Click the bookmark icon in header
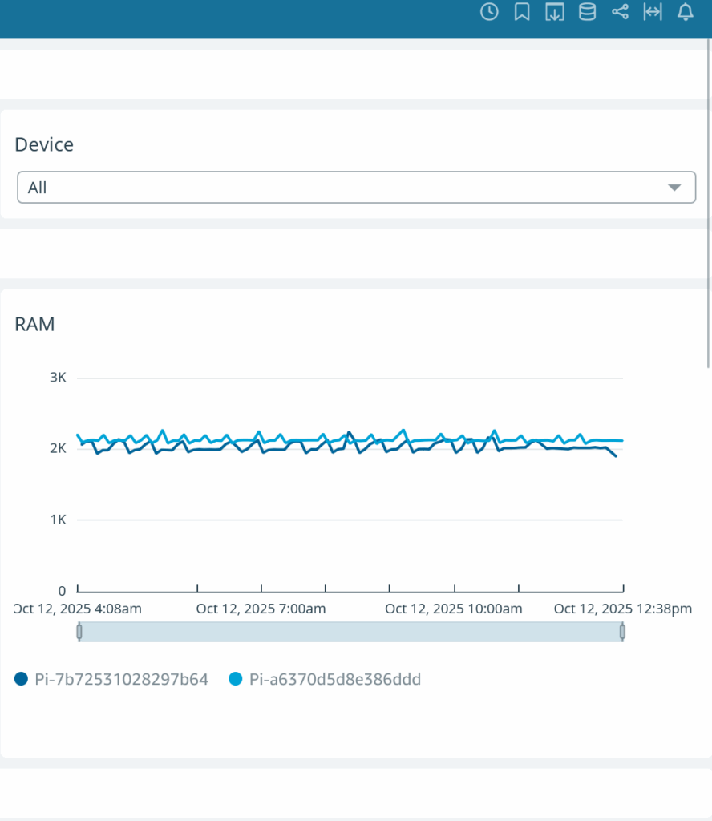The width and height of the screenshot is (712, 821). point(522,12)
